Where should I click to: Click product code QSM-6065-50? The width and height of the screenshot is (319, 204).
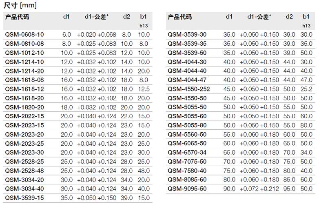[187, 143]
